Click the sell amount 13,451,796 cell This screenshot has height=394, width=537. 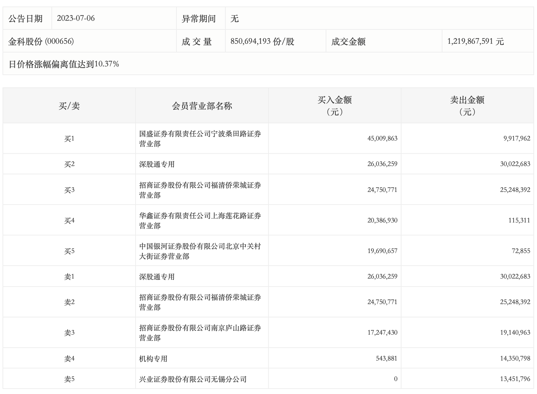coord(515,379)
